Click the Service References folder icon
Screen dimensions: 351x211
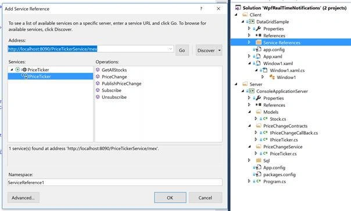click(259, 42)
